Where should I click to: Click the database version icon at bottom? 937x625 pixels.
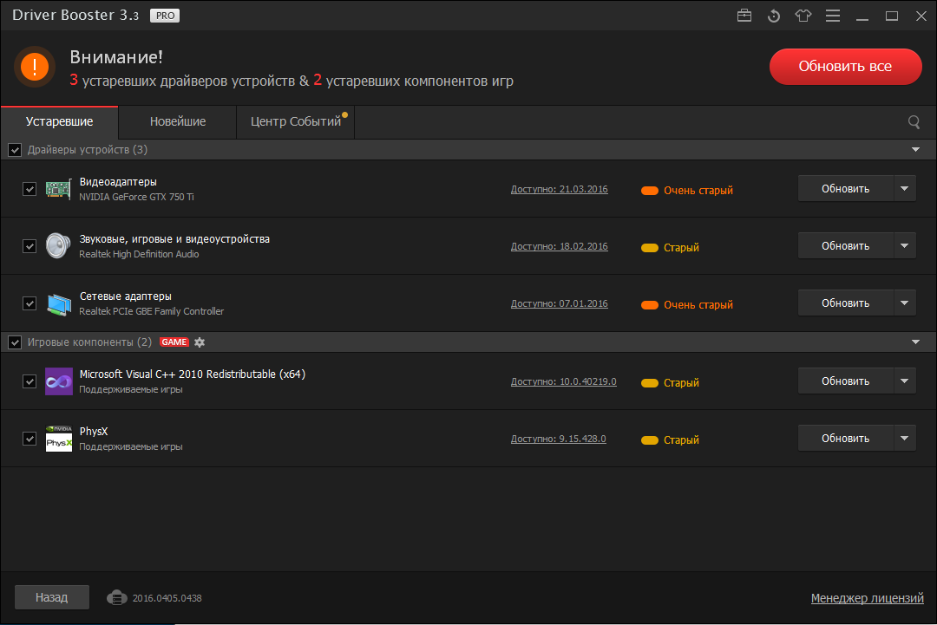pyautogui.click(x=116, y=597)
